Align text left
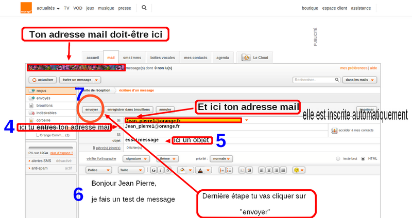 click(x=262, y=170)
